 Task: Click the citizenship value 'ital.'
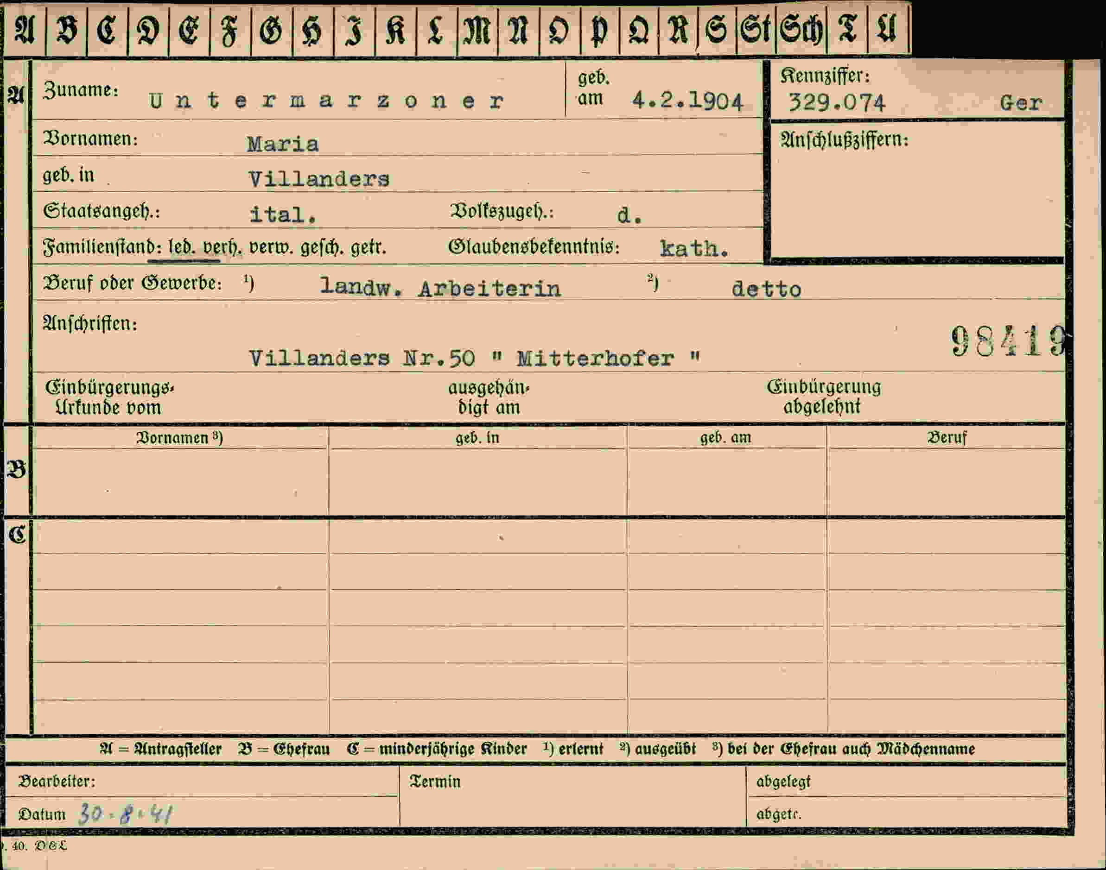point(283,214)
